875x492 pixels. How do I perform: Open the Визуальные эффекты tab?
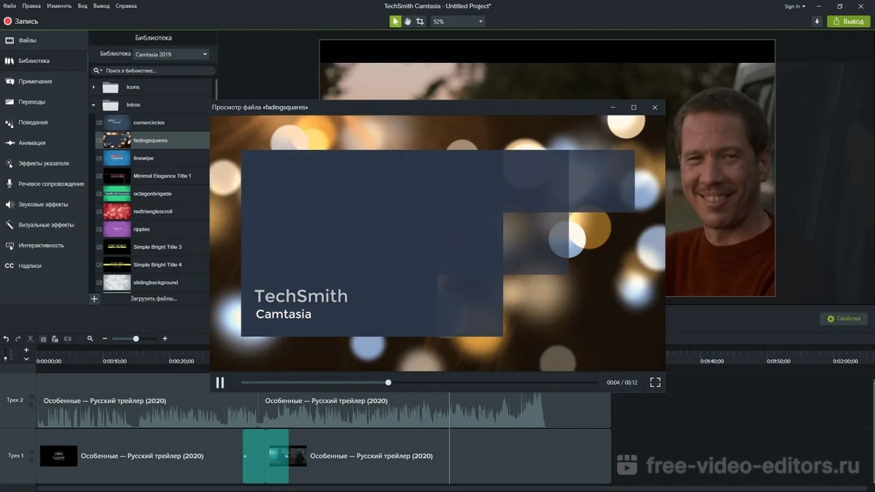tap(44, 224)
